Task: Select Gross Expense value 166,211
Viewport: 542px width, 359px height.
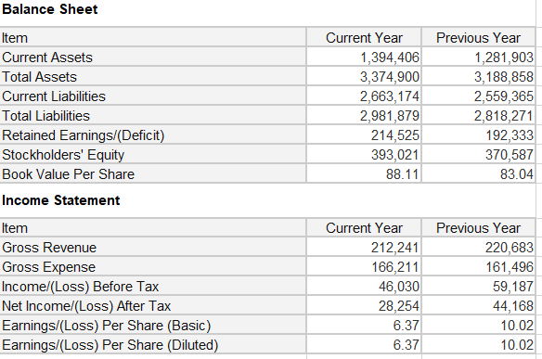Action: coord(395,267)
